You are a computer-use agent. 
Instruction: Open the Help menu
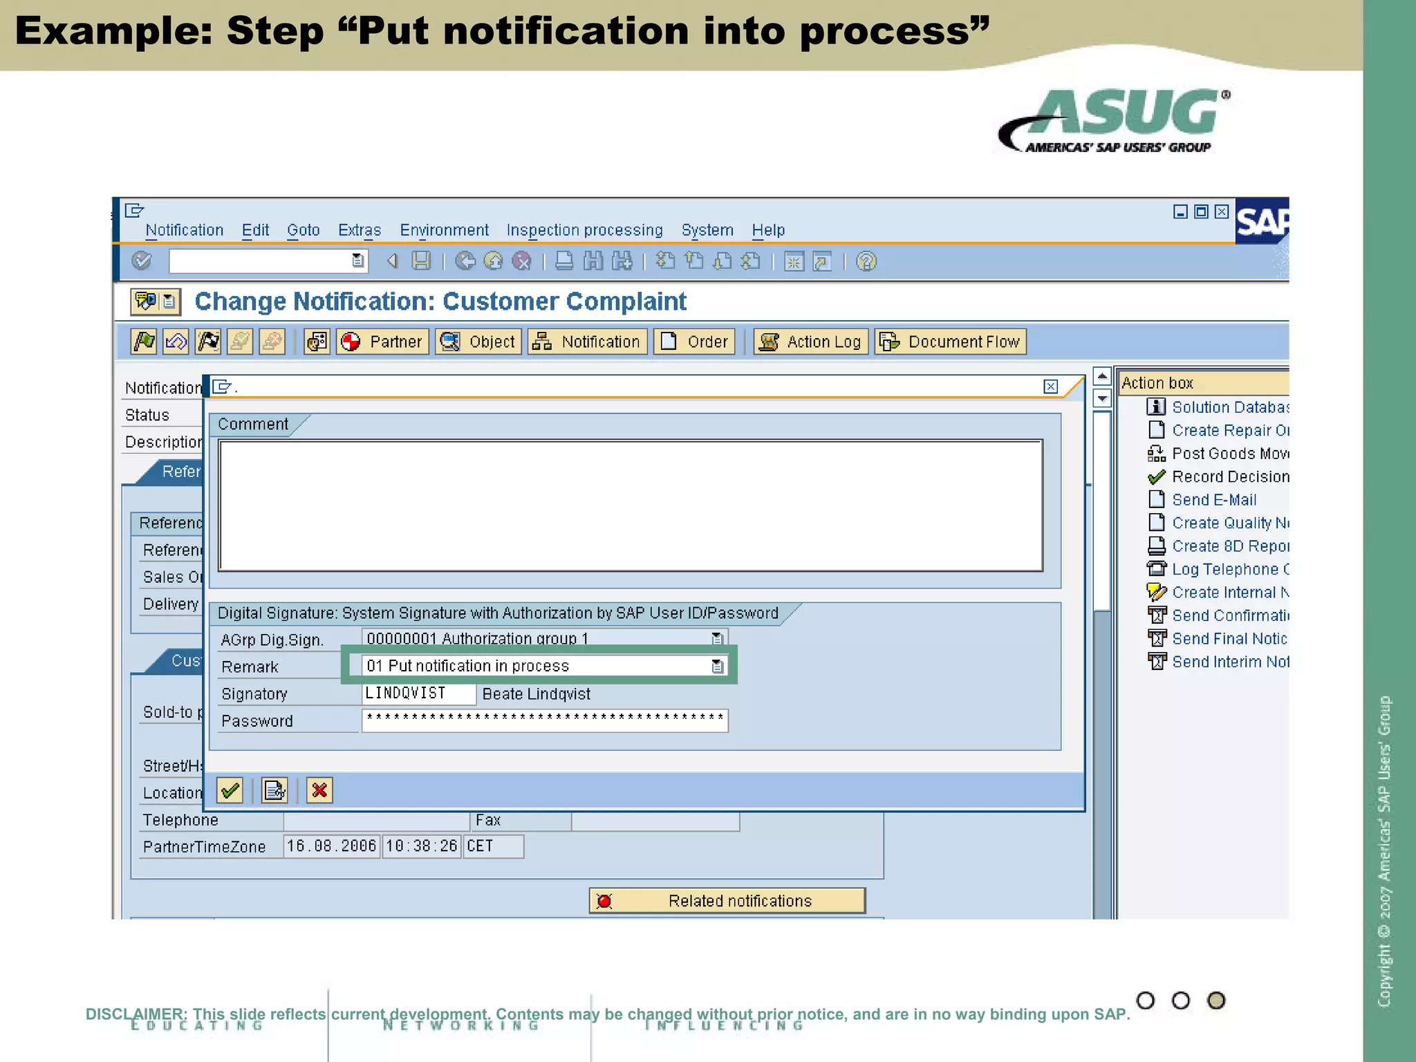tap(768, 230)
